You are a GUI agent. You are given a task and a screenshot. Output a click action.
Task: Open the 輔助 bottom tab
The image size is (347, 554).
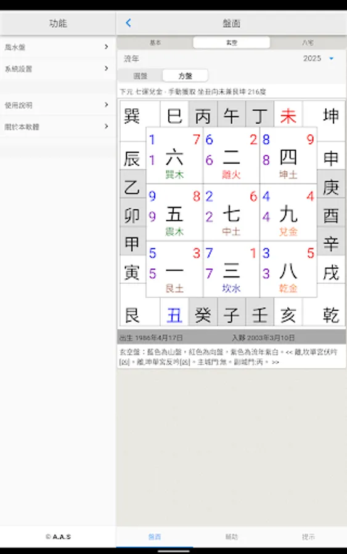pyautogui.click(x=232, y=537)
